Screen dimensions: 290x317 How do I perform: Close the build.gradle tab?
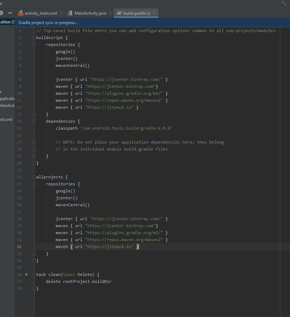click(154, 13)
